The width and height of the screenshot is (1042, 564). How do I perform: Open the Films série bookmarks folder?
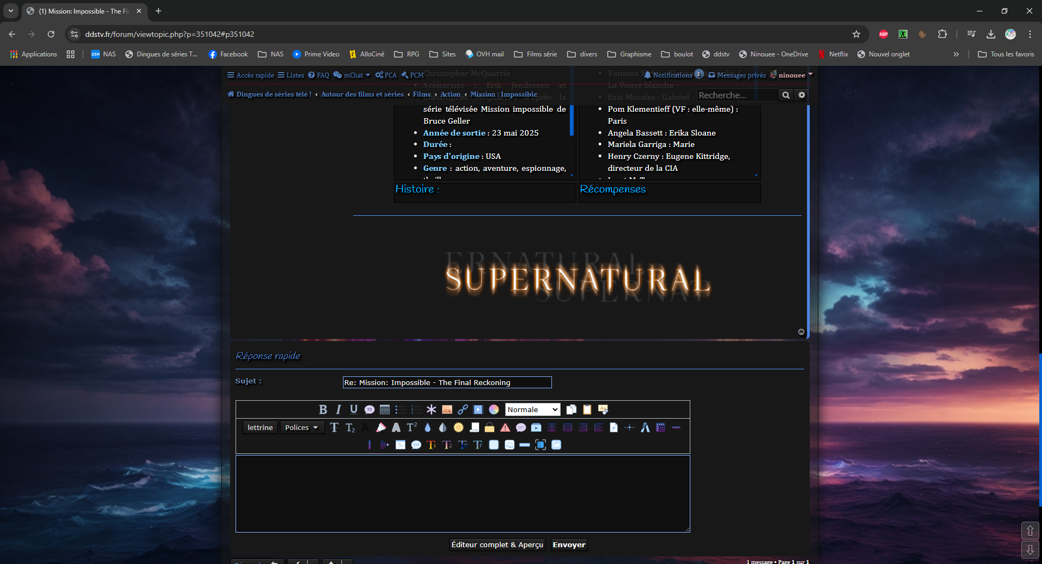click(x=536, y=54)
